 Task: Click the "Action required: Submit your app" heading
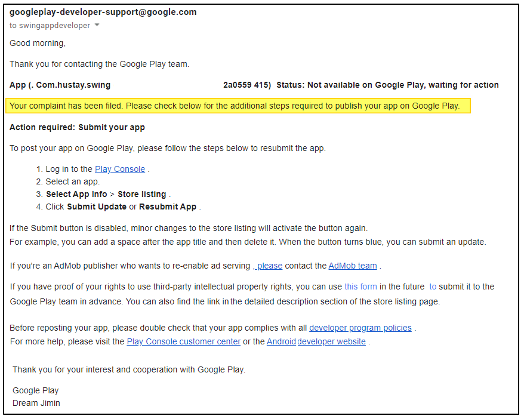click(x=77, y=127)
